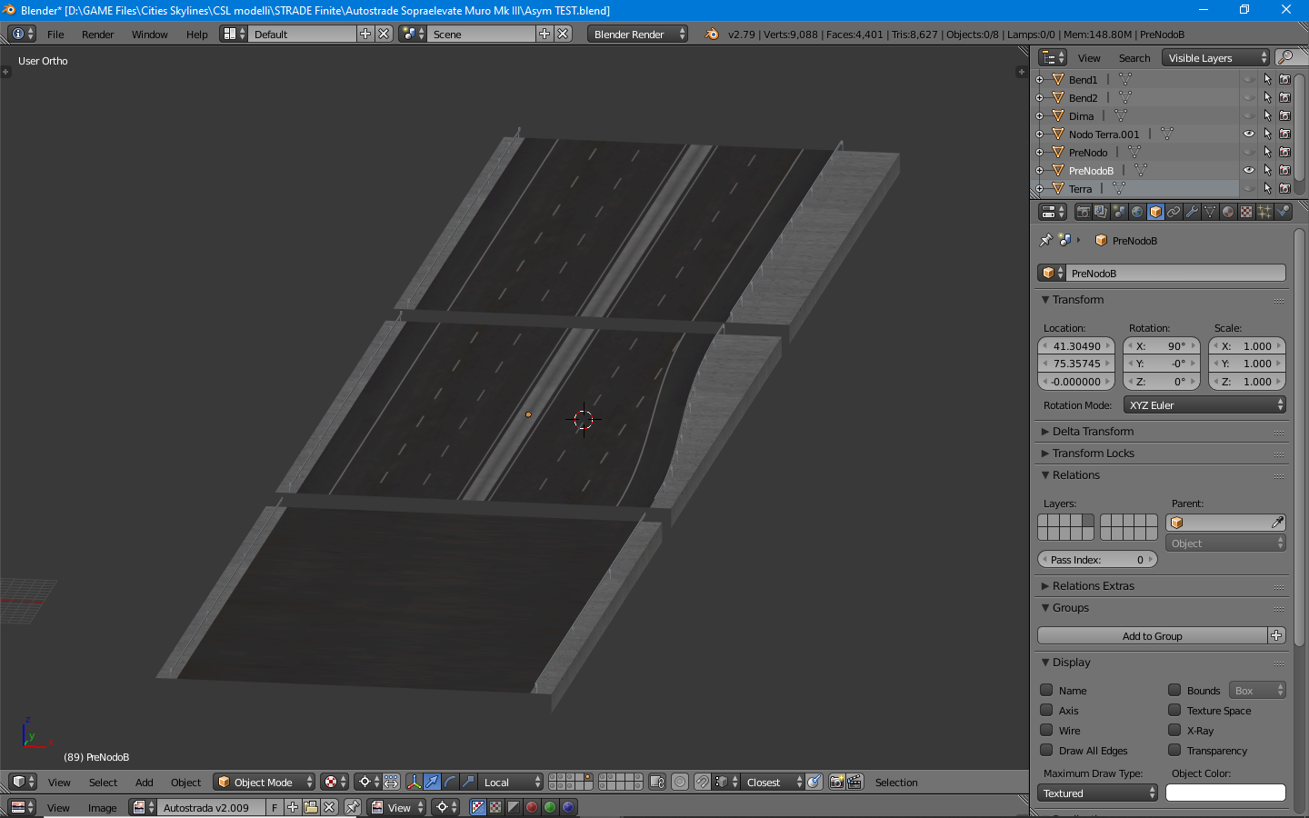Open the Rotation Mode XYZ Euler dropdown

(x=1204, y=405)
